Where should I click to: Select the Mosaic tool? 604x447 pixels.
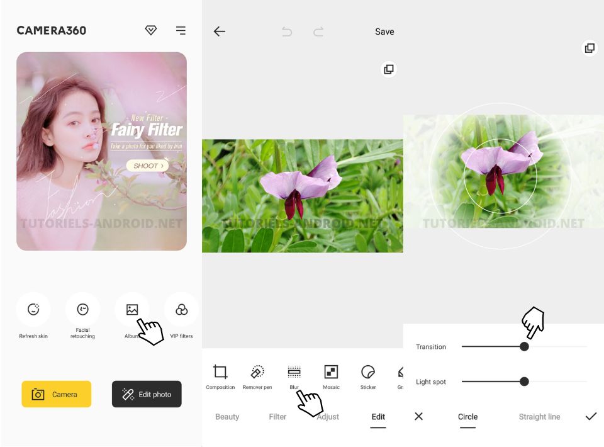[x=332, y=376]
